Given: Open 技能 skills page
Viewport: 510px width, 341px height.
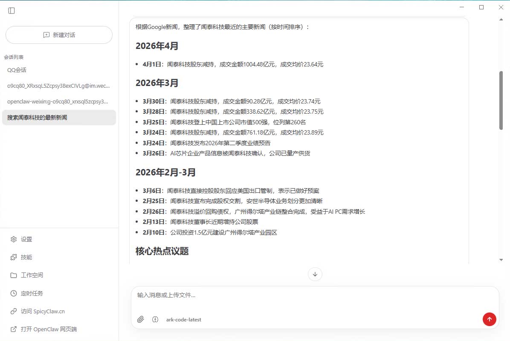Looking at the screenshot, I should click(21, 257).
